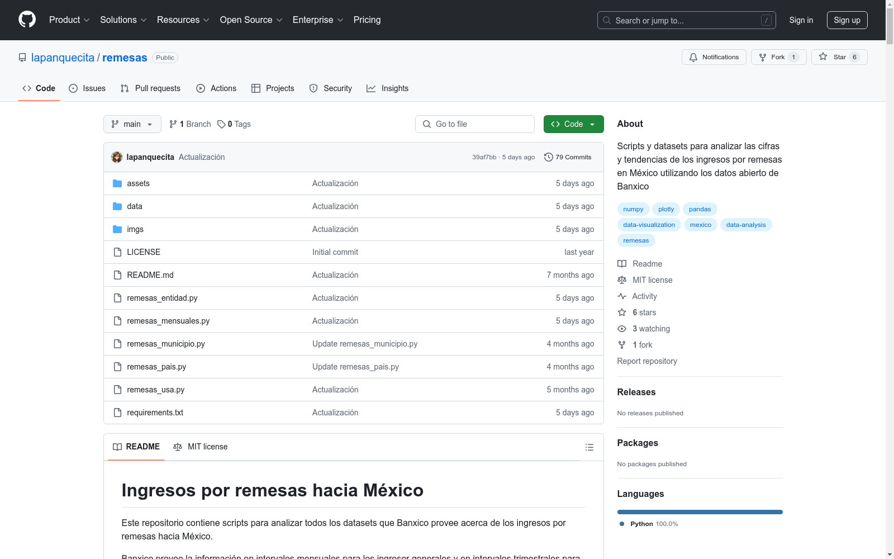Click the Sign up button
The height and width of the screenshot is (559, 894).
click(x=847, y=20)
